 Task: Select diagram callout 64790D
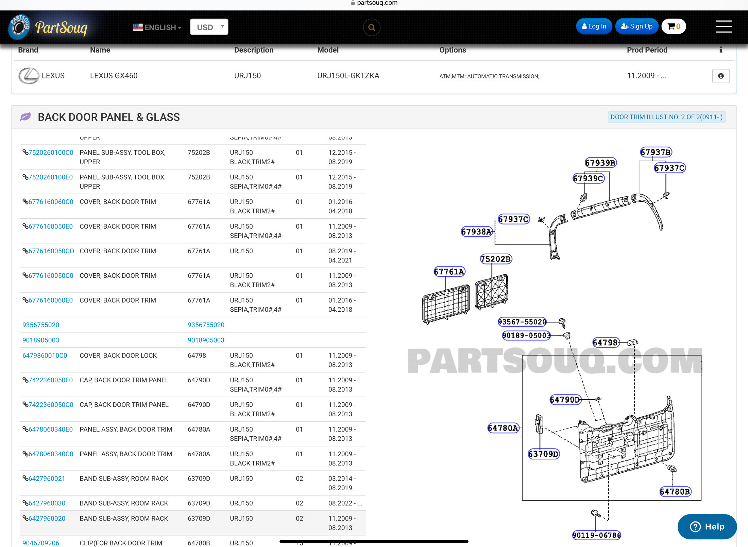coord(565,400)
